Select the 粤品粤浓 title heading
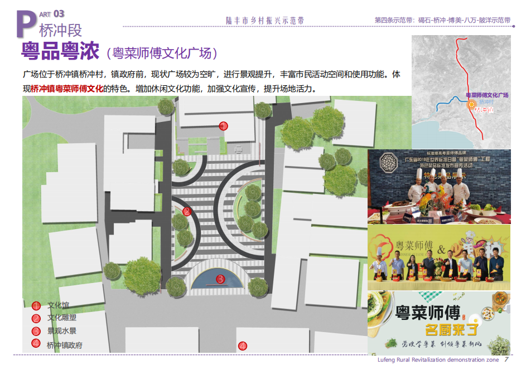Viewport: 526px width, 365px height. tap(60, 51)
